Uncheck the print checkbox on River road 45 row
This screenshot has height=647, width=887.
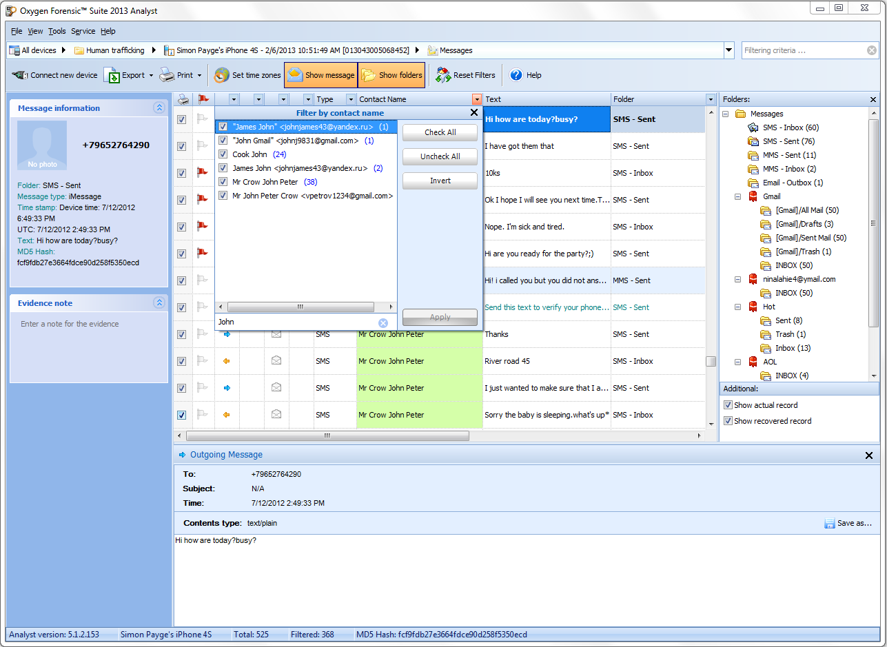tap(181, 361)
